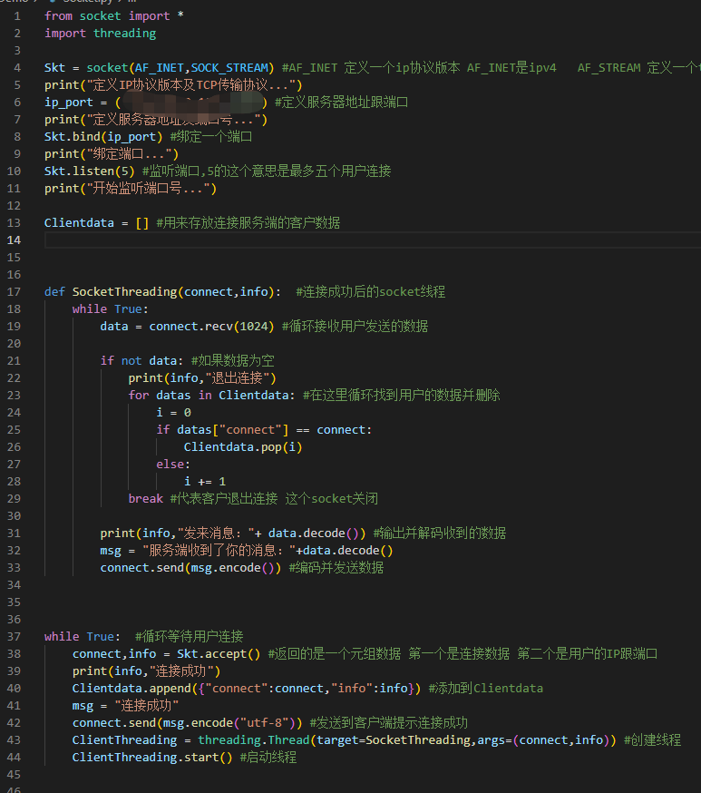Click "ClientThreading.start()" statement

[152, 757]
